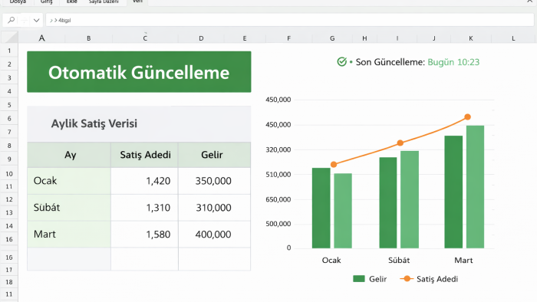Viewport: 537px width, 302px height.
Task: Click the Mart label on chart axis
Action: coord(463,261)
